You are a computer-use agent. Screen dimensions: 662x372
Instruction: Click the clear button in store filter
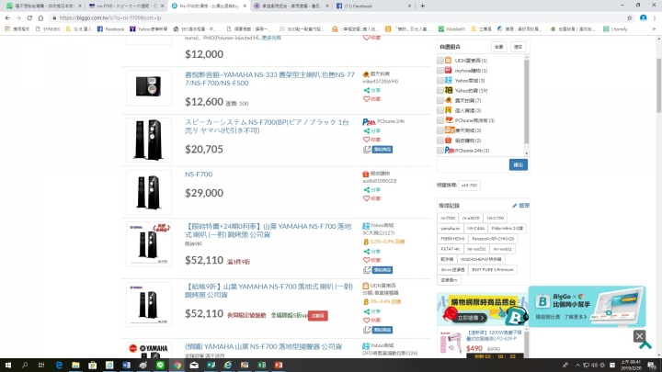pyautogui.click(x=518, y=47)
